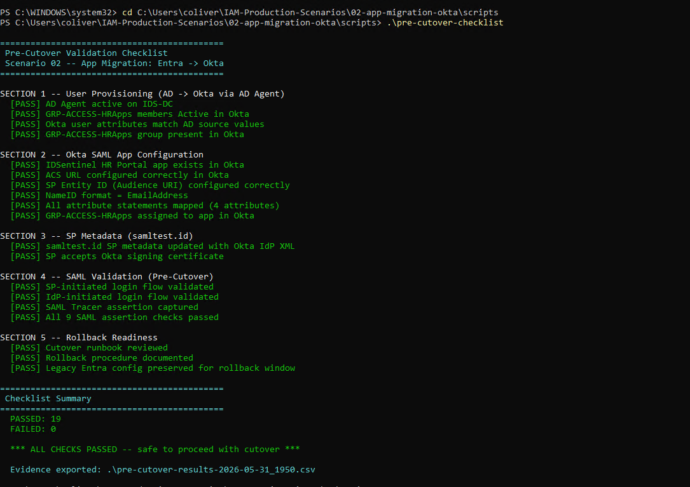Click 'GRP-ACCESS-HRApps group present in Okta' line
The image size is (690, 487).
pyautogui.click(x=127, y=135)
